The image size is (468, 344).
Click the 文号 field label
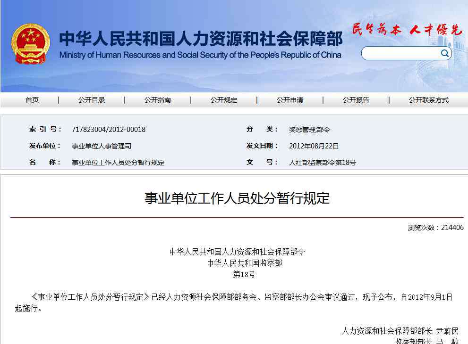pos(263,162)
